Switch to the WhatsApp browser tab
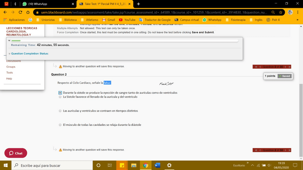 (46, 4)
